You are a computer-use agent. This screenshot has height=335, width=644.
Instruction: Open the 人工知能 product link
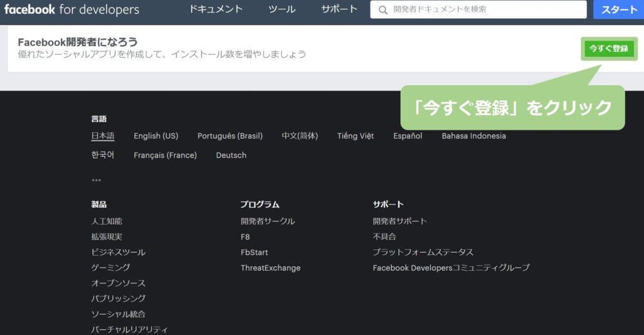point(107,221)
